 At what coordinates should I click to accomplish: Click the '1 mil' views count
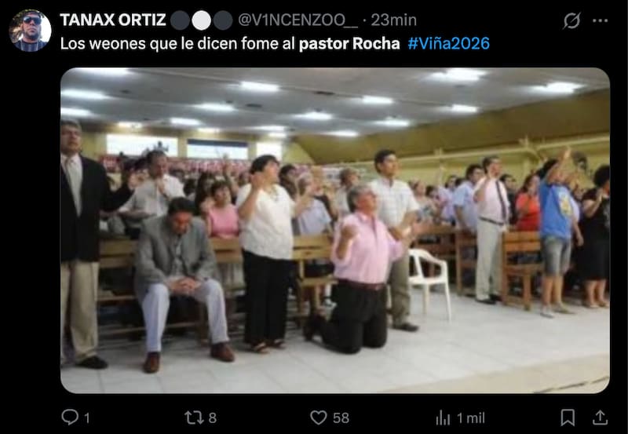(x=470, y=418)
